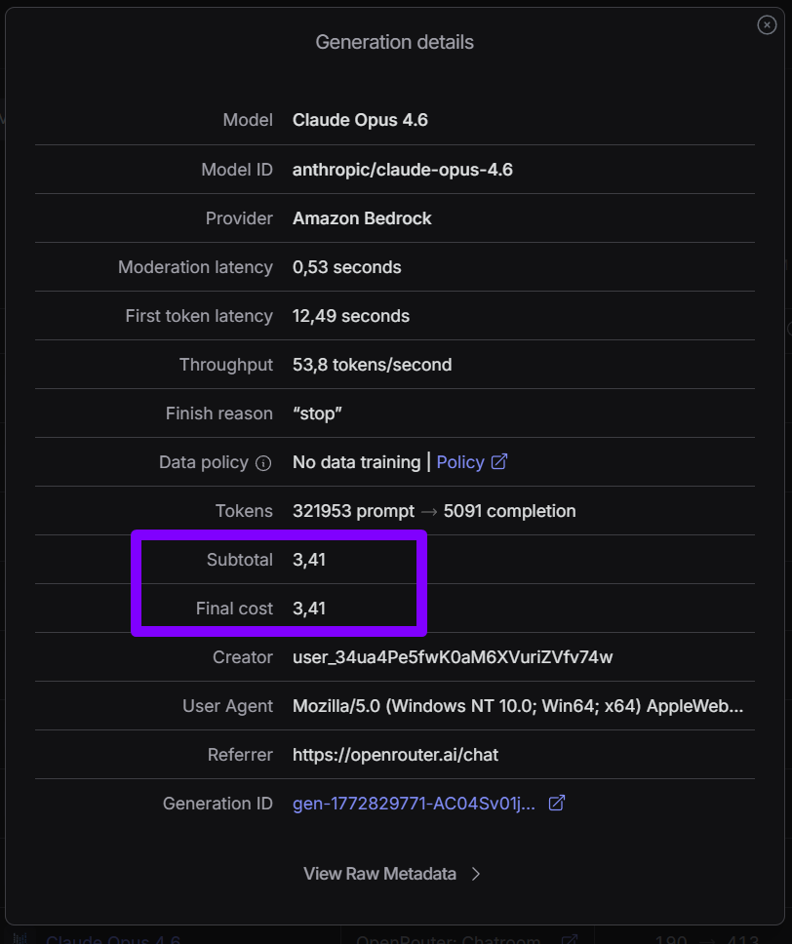Open the Policy link

point(460,462)
